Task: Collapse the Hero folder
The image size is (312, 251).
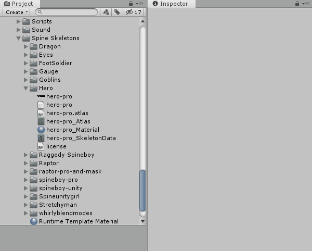Action: (26, 89)
